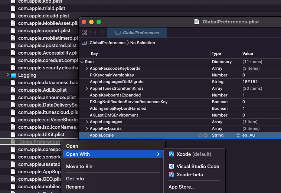281x193 pixels.
Task: Click the Visual Studio Code app icon
Action: pos(171,166)
